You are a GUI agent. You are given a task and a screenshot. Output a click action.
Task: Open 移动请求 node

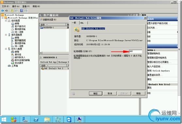pos(19,63)
